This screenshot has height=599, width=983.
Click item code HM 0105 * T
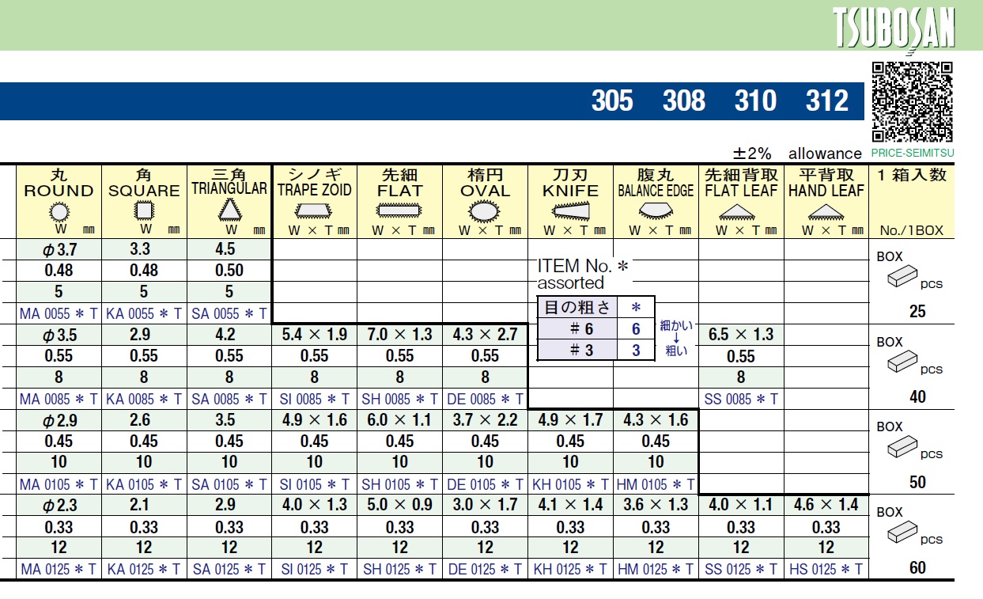[656, 484]
